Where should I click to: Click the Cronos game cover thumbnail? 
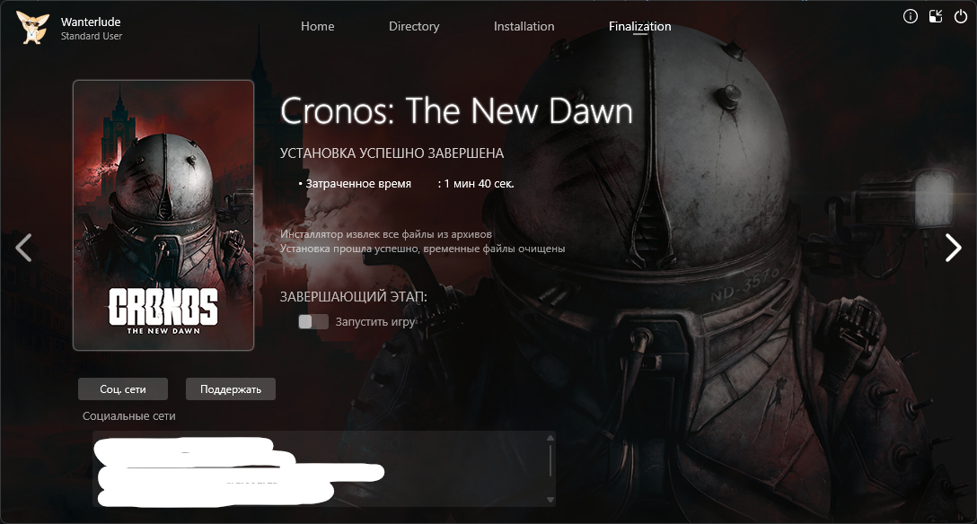pos(163,215)
